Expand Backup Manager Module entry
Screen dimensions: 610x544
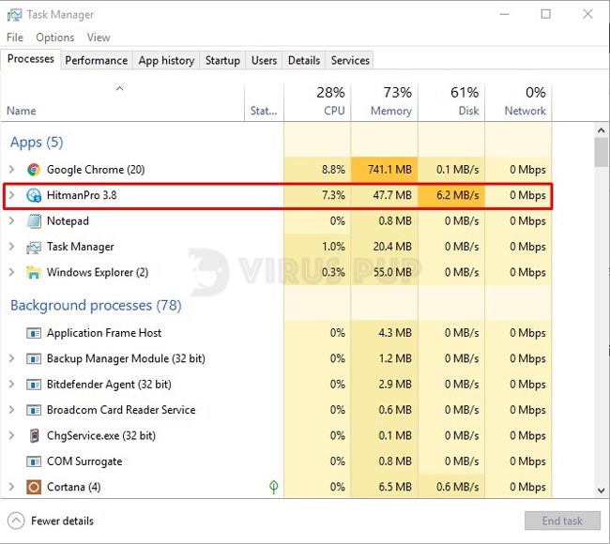point(11,358)
